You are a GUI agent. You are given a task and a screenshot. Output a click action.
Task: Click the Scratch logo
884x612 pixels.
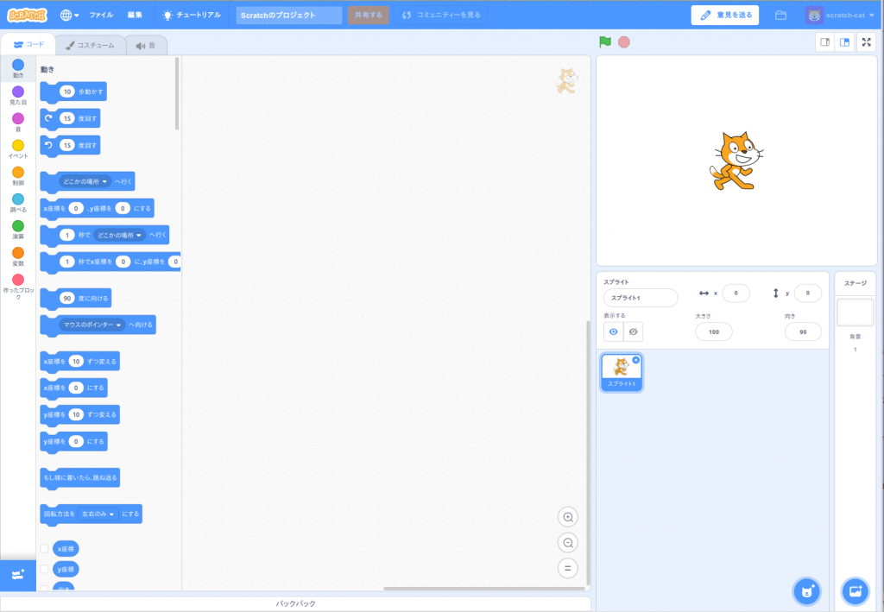click(x=27, y=16)
